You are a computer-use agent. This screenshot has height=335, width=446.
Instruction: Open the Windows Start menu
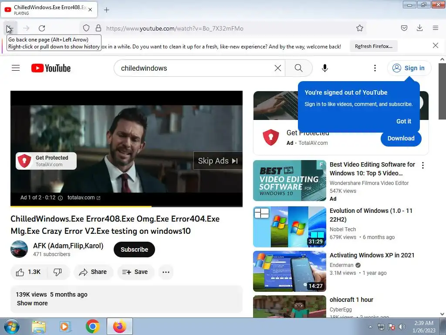pos(11,326)
